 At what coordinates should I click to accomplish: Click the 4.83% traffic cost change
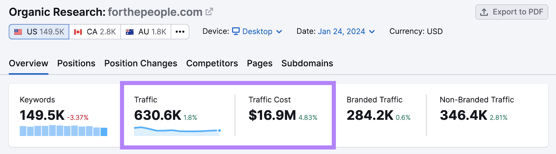(x=308, y=118)
